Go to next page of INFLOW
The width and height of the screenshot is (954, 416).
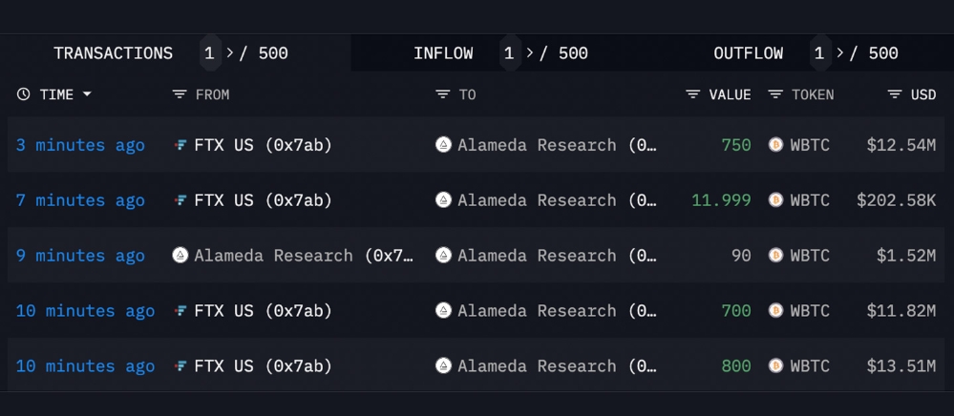pyautogui.click(x=530, y=52)
